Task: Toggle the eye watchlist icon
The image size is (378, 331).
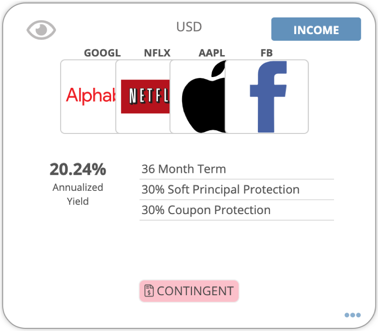Action: coord(41,30)
